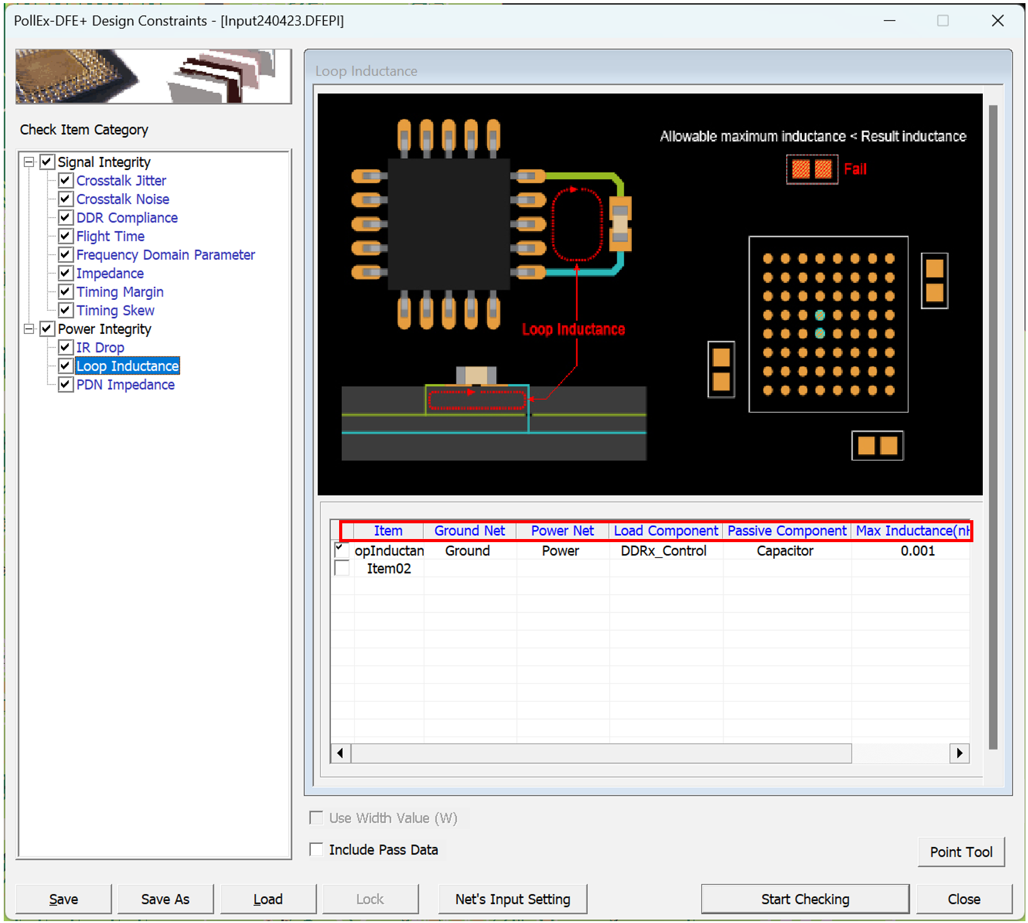
Task: Open Net's Input Setting dialog
Action: (512, 899)
